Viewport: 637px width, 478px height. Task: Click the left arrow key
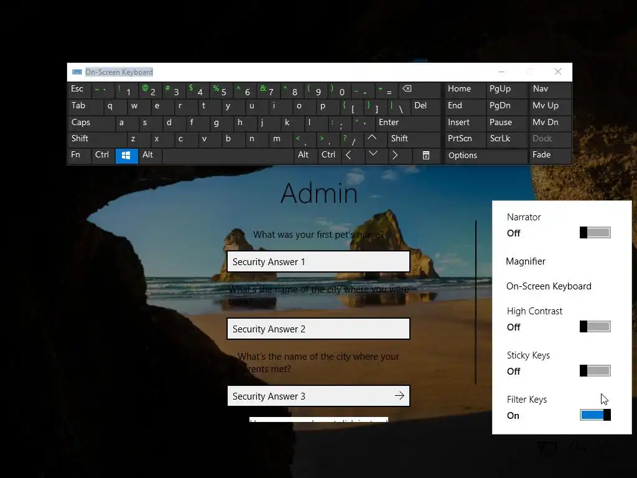[353, 156]
